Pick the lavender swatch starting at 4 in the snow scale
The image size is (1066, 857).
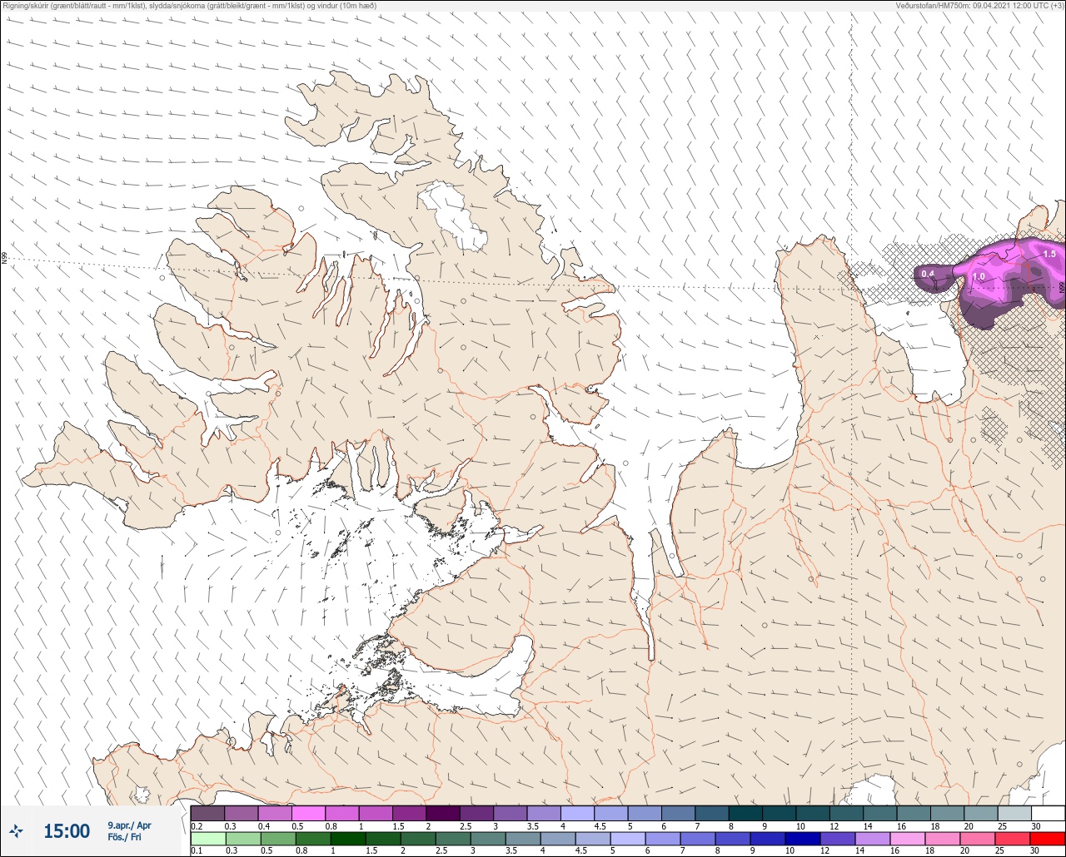point(577,813)
